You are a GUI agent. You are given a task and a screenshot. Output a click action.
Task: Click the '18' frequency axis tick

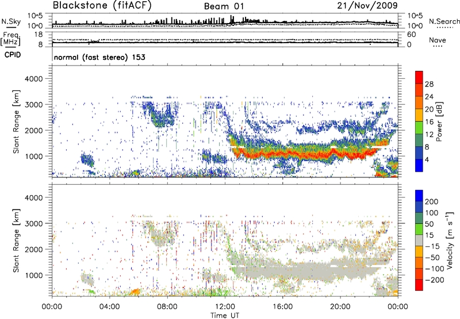click(39, 35)
